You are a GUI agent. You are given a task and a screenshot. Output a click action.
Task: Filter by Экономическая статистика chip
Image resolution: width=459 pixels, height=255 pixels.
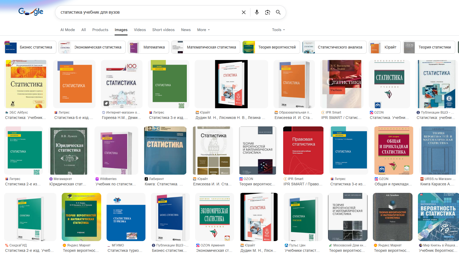92,47
